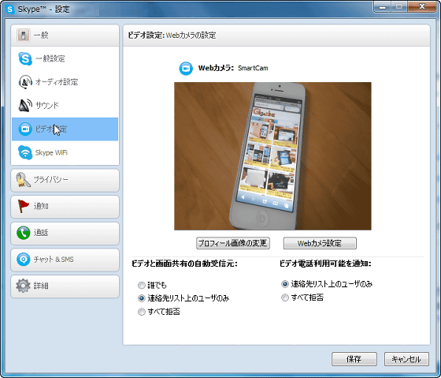Go to サウンド settings
This screenshot has width=441, height=378.
tap(65, 106)
